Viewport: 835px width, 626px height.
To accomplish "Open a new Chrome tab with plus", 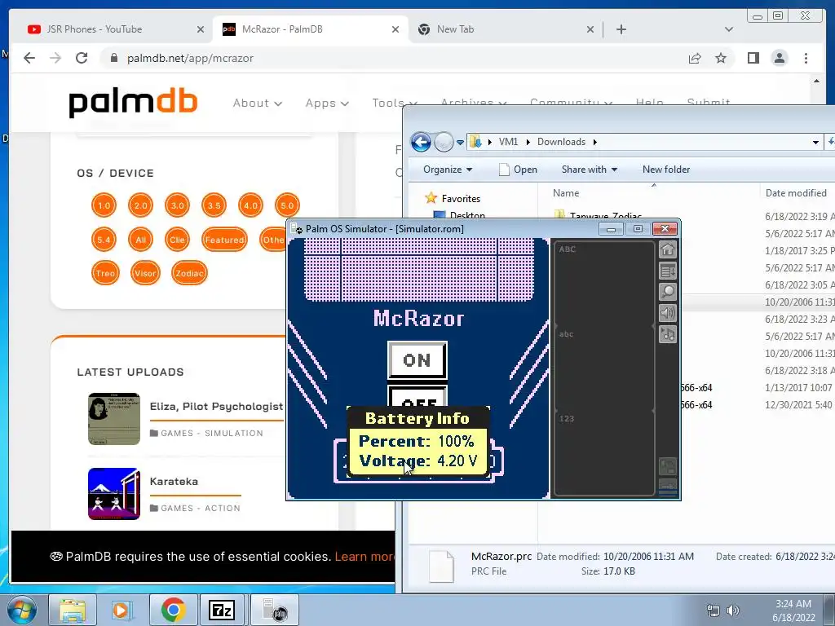I will (621, 29).
